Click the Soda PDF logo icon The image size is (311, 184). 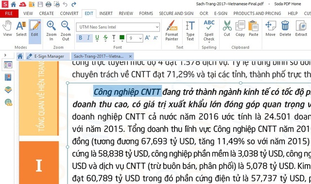coord(5,4)
